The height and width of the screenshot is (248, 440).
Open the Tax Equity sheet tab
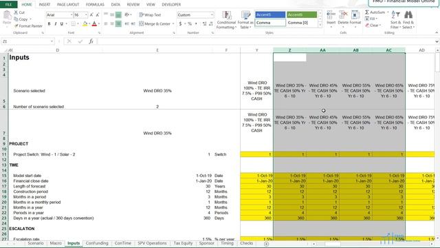tap(183, 243)
